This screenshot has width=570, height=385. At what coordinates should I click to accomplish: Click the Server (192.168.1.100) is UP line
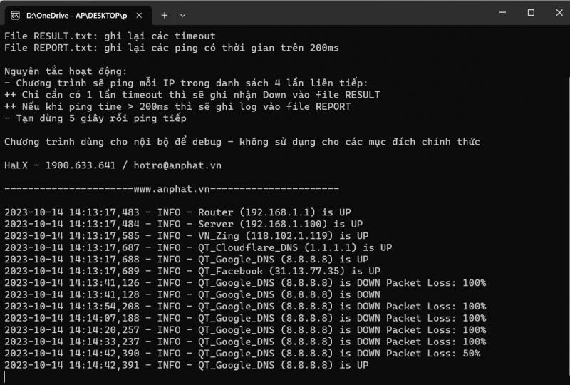click(x=184, y=224)
